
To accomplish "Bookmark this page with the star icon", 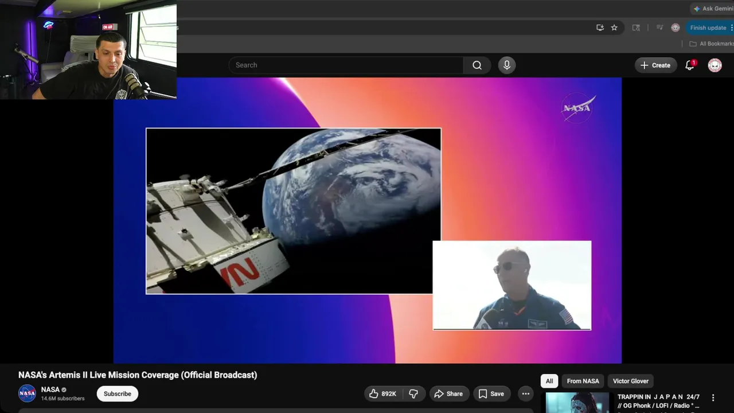I will click(x=614, y=28).
